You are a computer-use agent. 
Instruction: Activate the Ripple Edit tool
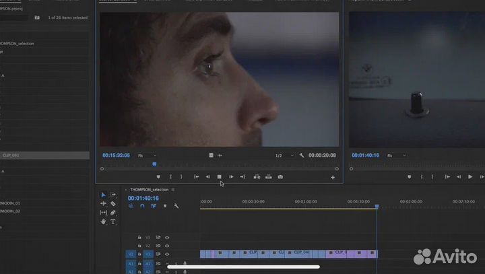(103, 203)
